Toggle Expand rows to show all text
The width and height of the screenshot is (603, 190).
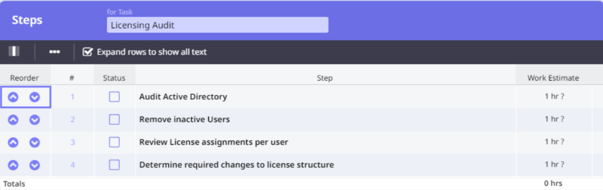point(87,52)
